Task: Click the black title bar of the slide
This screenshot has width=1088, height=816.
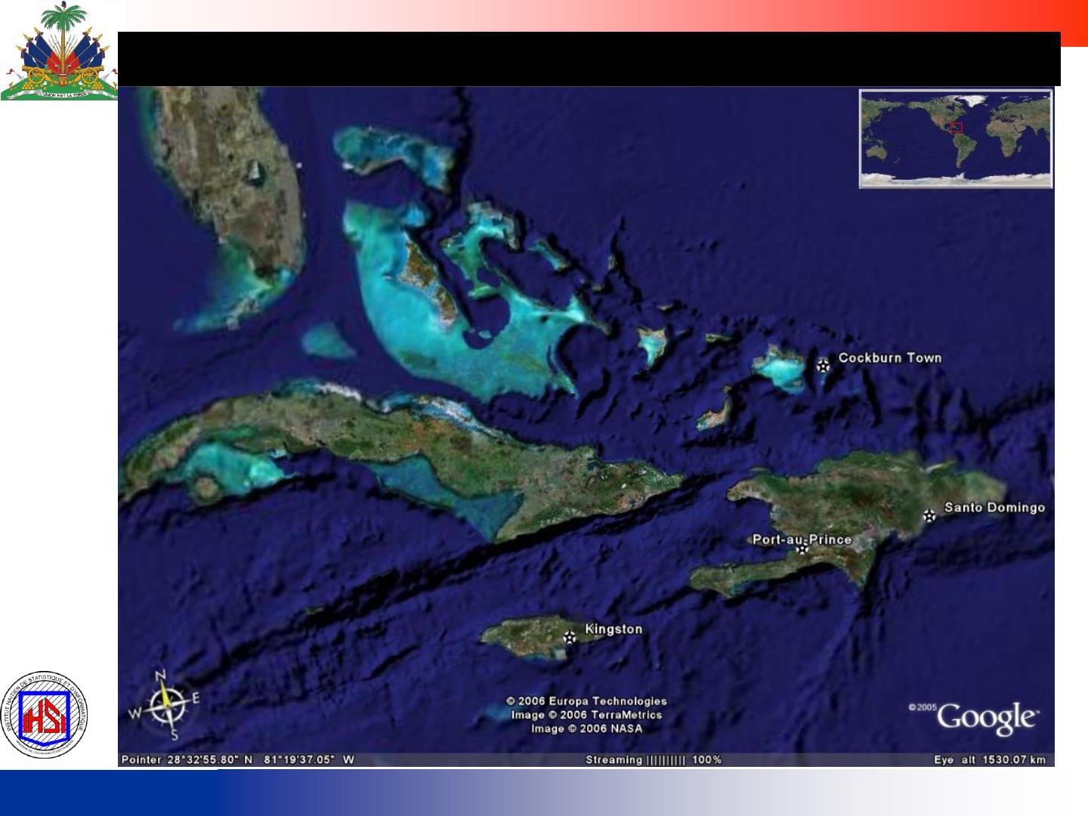Action: pos(589,59)
